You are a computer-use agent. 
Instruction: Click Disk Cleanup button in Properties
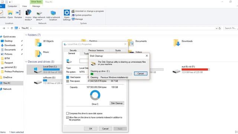click(x=117, y=103)
